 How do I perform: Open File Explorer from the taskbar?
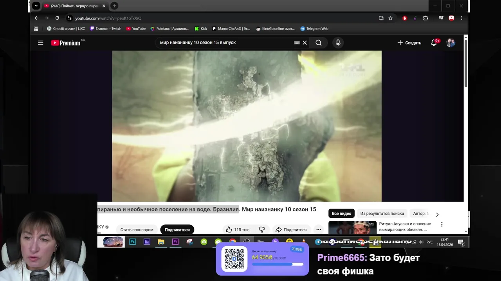point(161,242)
